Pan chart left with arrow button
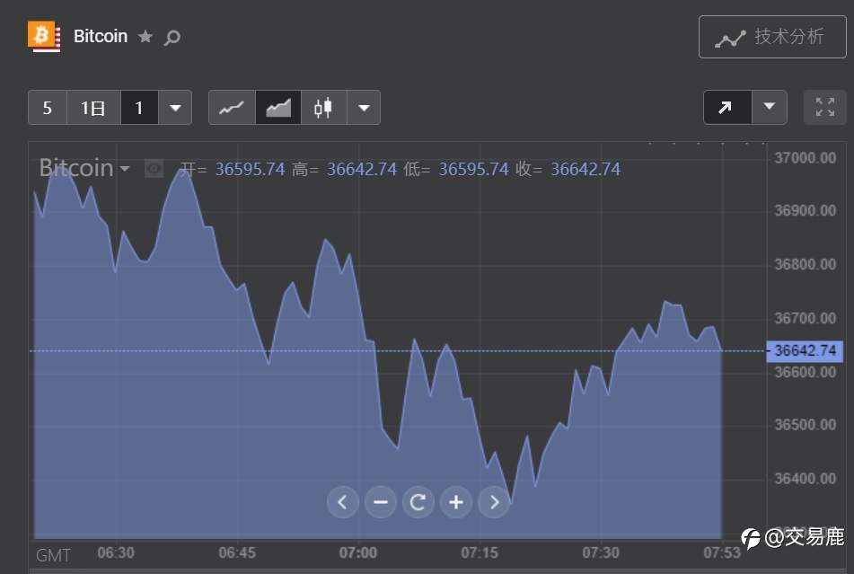 342,502
